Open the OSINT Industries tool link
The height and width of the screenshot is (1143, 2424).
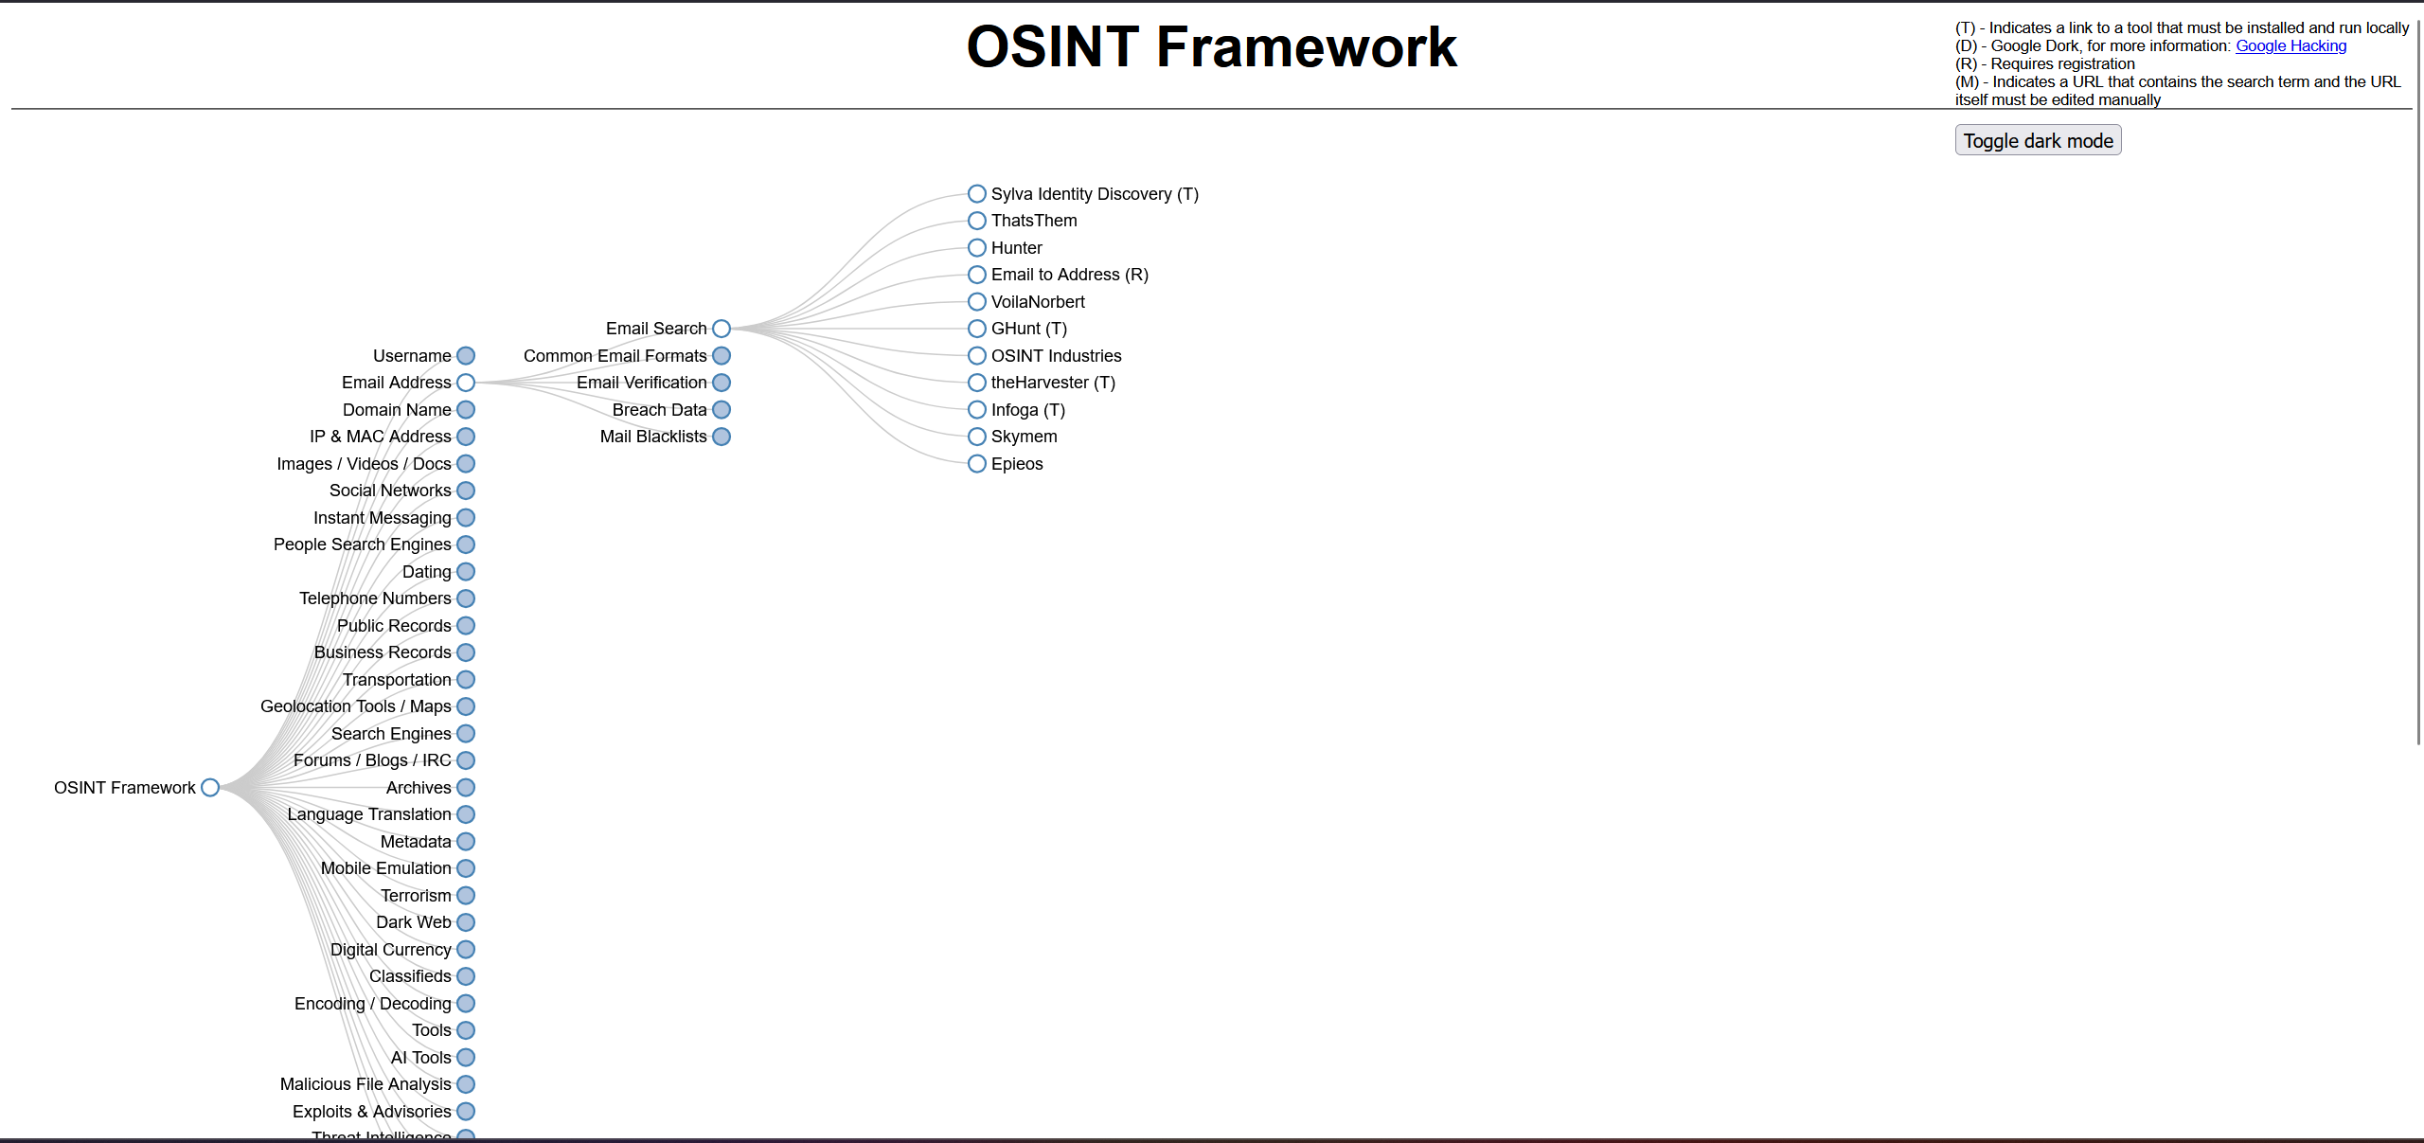[x=1056, y=356]
